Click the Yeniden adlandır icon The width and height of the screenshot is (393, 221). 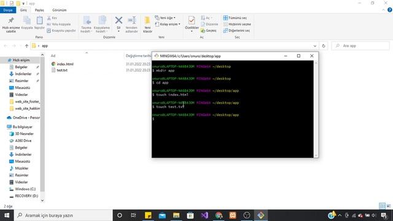coord(131,20)
